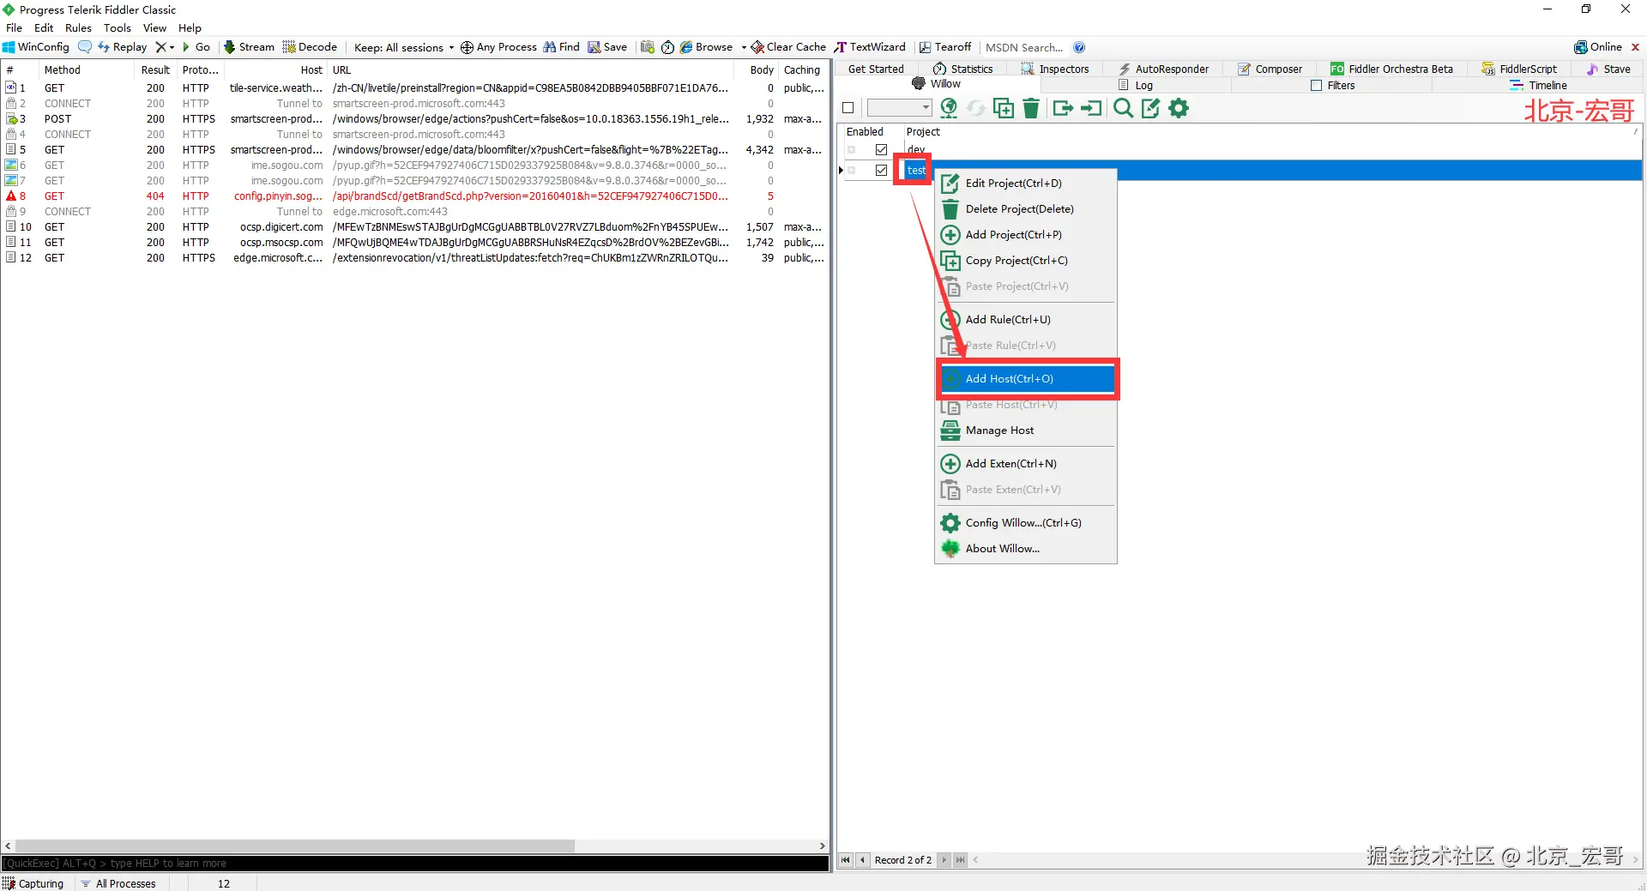
Task: Click the Replay toolbar button
Action: [x=122, y=47]
